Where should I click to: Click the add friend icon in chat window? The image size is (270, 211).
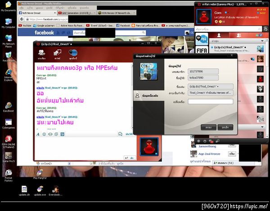click(x=42, y=54)
